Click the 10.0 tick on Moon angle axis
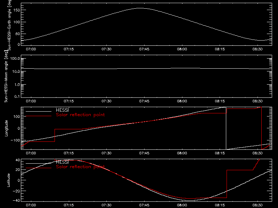The height and width of the screenshot is (208, 278). click(16, 72)
